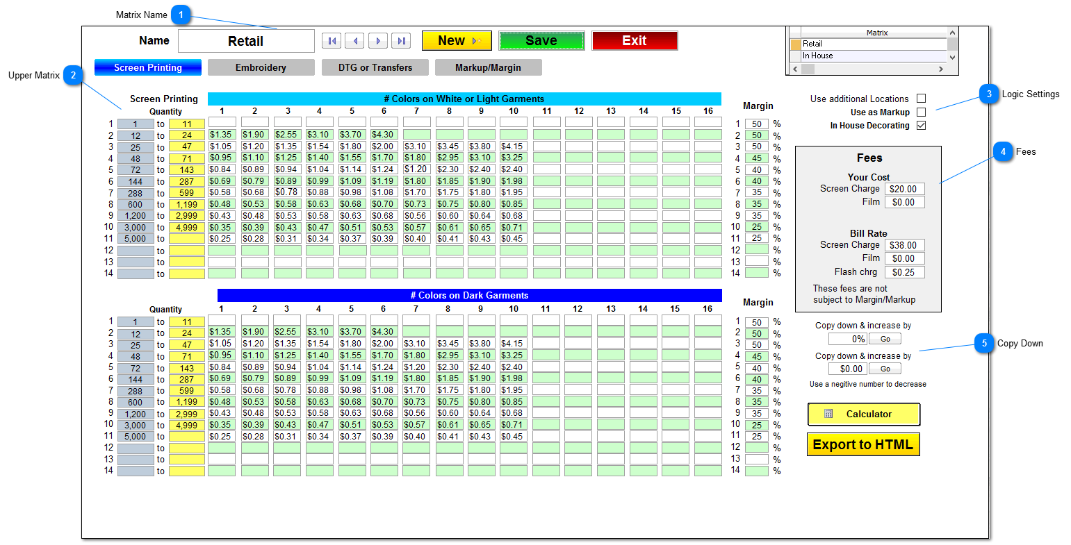The width and height of the screenshot is (1071, 545).
Task: Click the Name field showing Retail
Action: tap(246, 40)
